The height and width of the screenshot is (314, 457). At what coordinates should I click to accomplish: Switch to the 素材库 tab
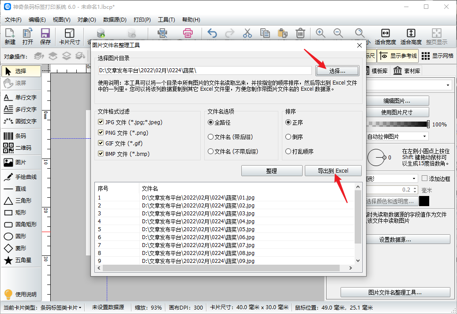[x=407, y=71]
